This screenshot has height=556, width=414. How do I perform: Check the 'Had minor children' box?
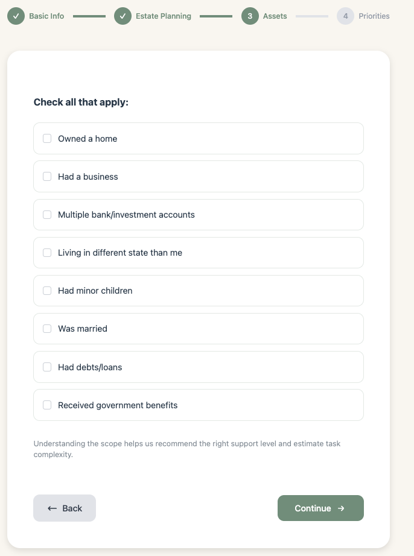[47, 290]
